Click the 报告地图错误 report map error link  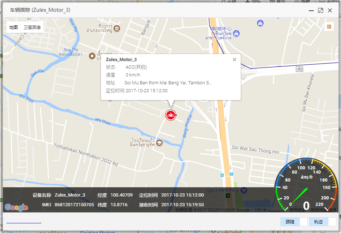[x=323, y=210]
